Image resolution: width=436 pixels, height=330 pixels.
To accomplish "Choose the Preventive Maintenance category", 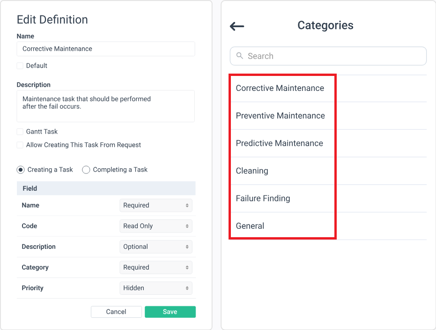I will click(280, 116).
